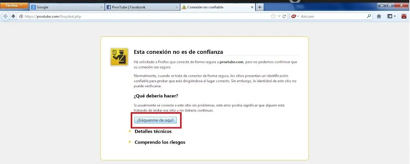Click the search magnifier icon
The image size is (410, 164).
369,16
